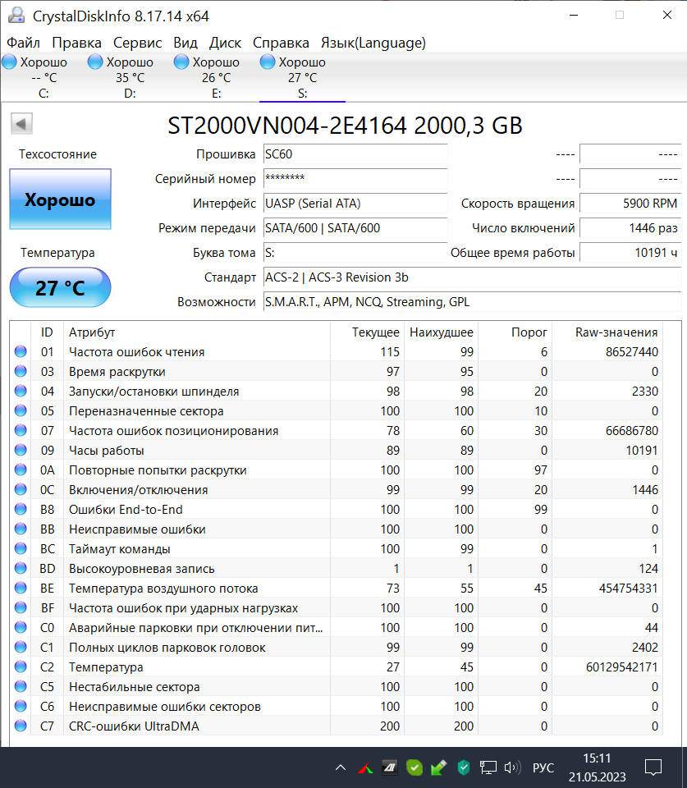The image size is (687, 788).
Task: Click the Raw-значения column header
Action: tap(607, 332)
